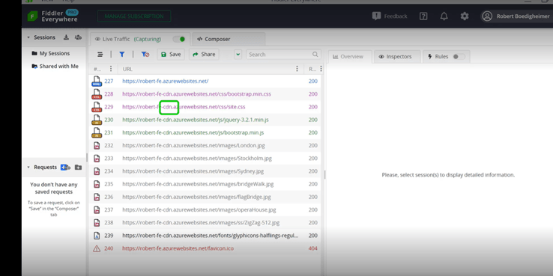The width and height of the screenshot is (553, 276).
Task: Click CSS file icon of session 228
Action: (x=97, y=94)
